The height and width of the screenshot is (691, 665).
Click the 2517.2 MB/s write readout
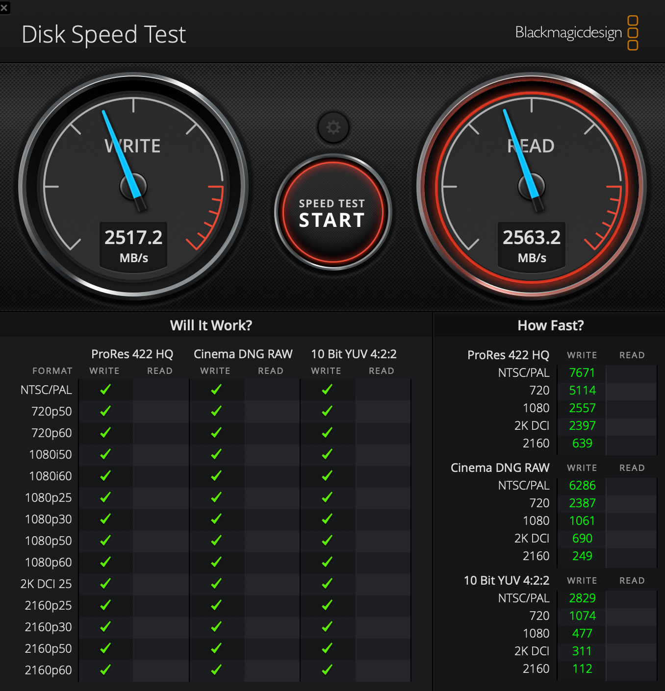point(133,246)
